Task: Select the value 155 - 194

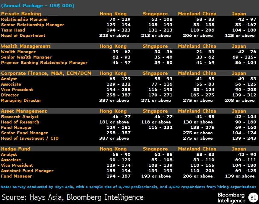Action: point(118,171)
